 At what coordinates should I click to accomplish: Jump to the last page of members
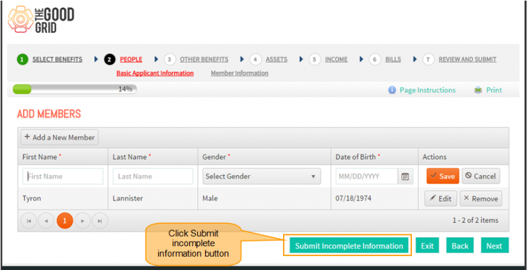100,221
